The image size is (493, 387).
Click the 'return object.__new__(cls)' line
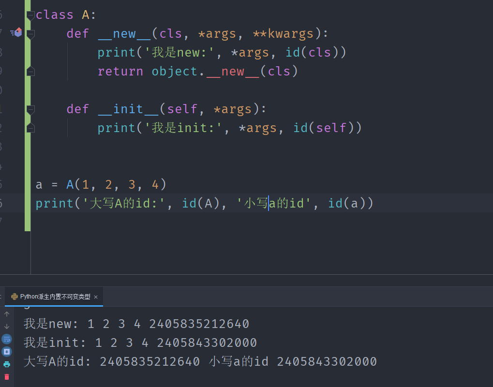coord(197,72)
